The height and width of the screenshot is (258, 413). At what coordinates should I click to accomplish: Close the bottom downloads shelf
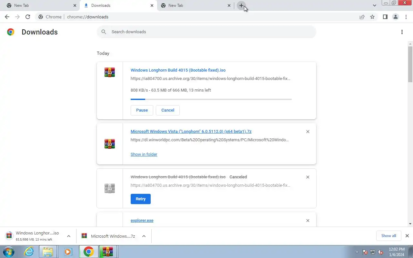pyautogui.click(x=407, y=236)
